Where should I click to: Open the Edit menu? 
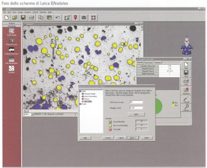9,12
